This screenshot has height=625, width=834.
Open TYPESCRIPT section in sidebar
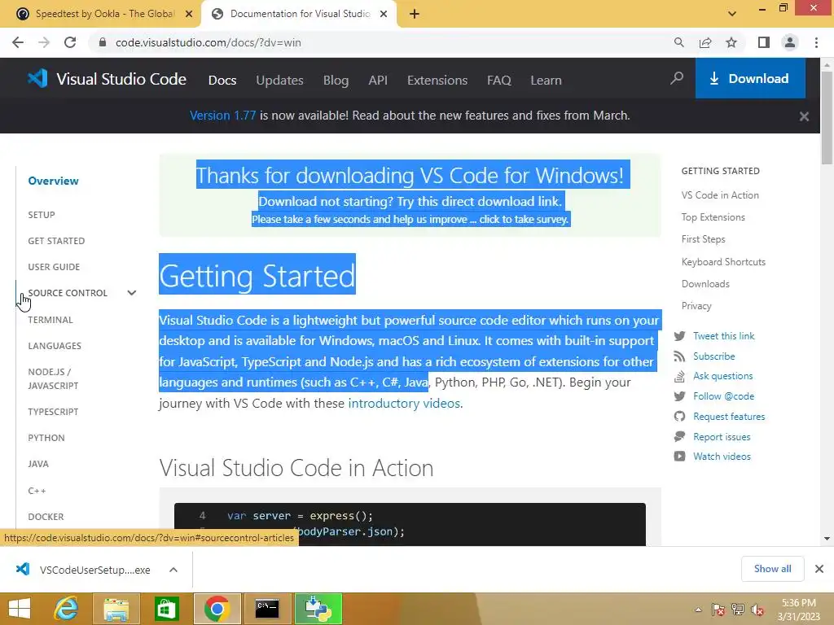53,412
